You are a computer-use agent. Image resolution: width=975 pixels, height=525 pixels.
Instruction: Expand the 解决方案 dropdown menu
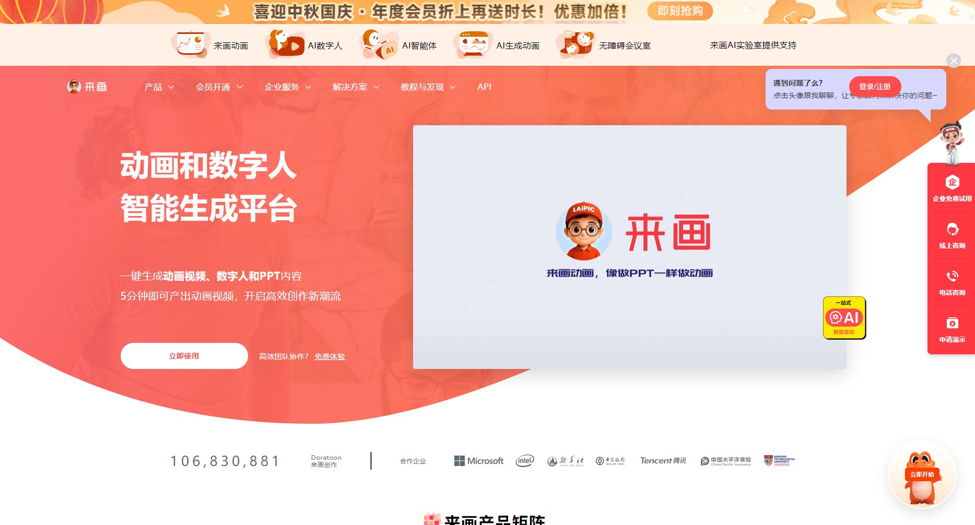point(356,87)
